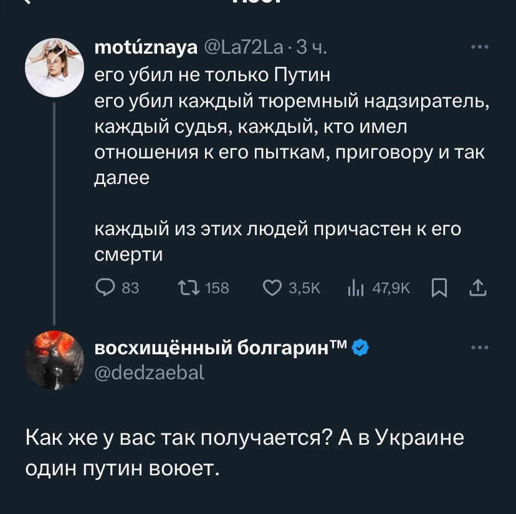Click the partially visible Post header title

coord(258,3)
